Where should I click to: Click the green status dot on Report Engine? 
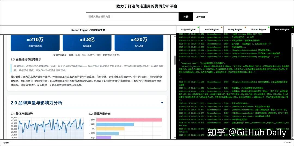point(292,27)
